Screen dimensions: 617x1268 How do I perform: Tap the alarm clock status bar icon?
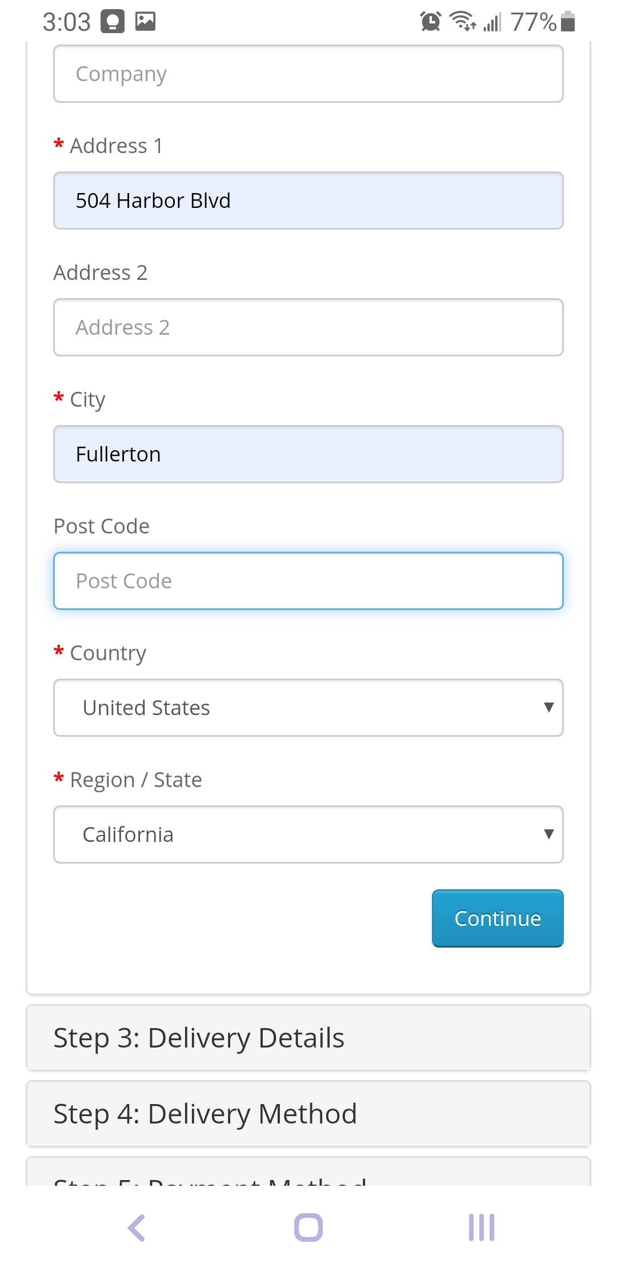click(x=431, y=22)
